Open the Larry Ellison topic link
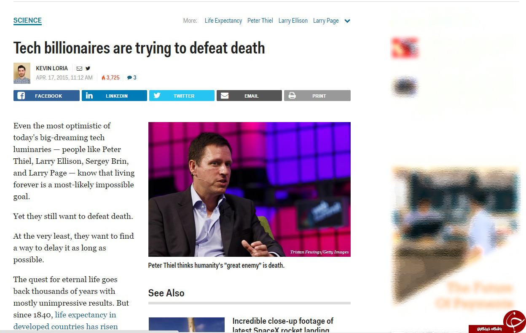526x333 pixels. click(293, 21)
